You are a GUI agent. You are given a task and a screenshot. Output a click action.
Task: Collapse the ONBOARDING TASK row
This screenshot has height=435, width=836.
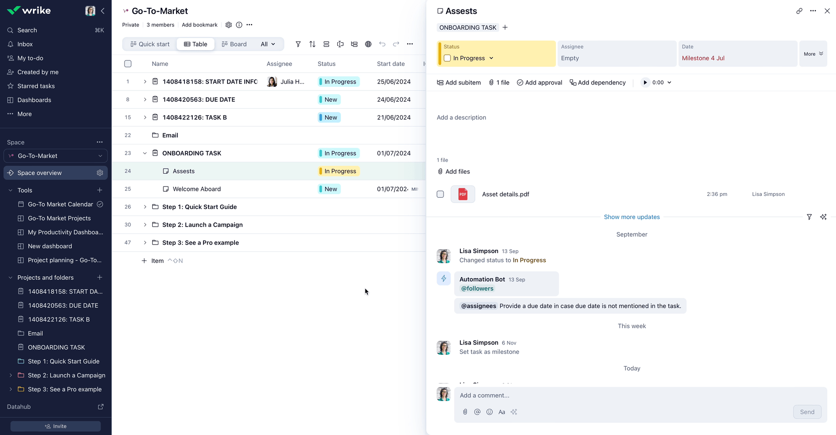coord(145,153)
